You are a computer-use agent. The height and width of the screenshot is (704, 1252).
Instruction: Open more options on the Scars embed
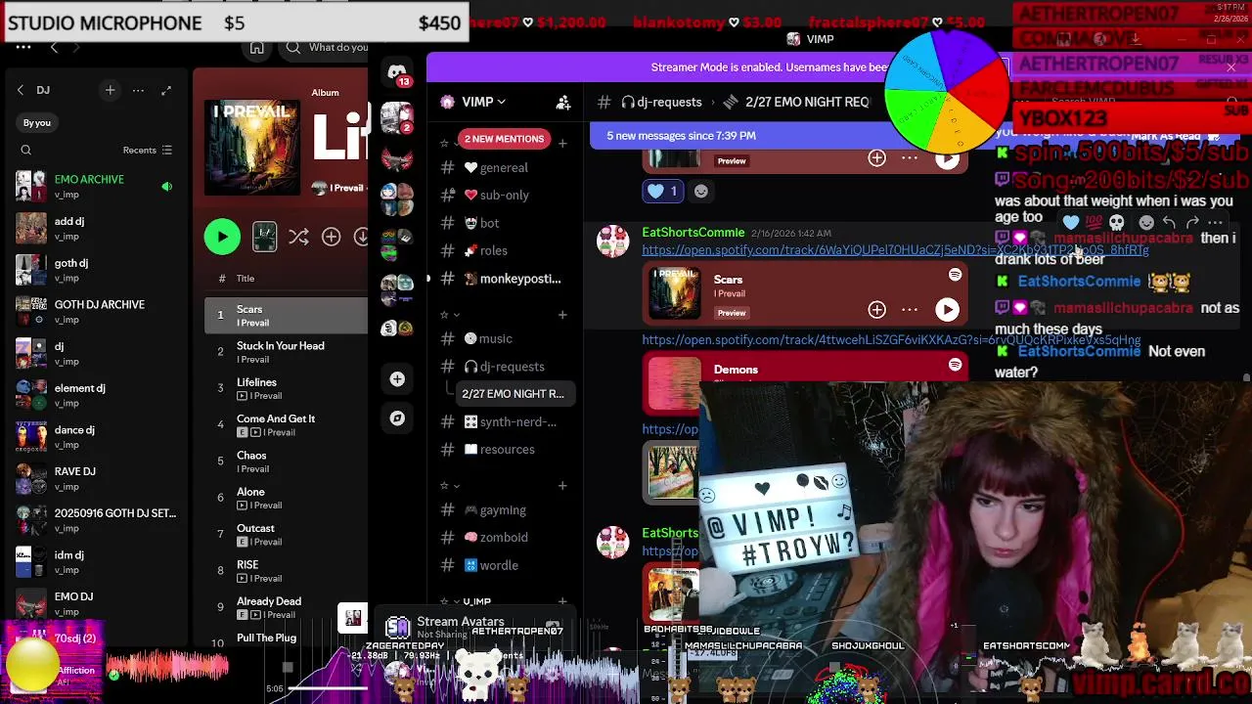[x=910, y=310]
